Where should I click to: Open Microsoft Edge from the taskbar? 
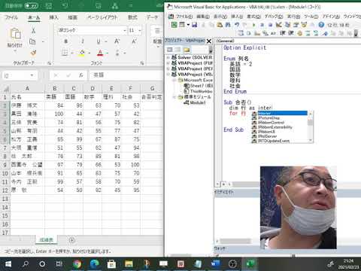pyautogui.click(x=94, y=264)
